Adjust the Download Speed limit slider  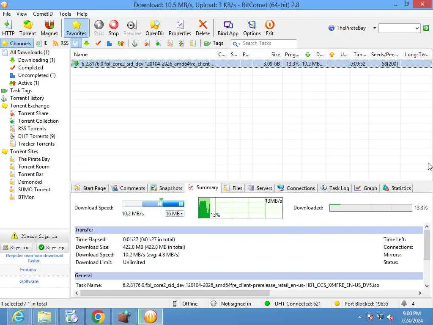pyautogui.click(x=153, y=204)
